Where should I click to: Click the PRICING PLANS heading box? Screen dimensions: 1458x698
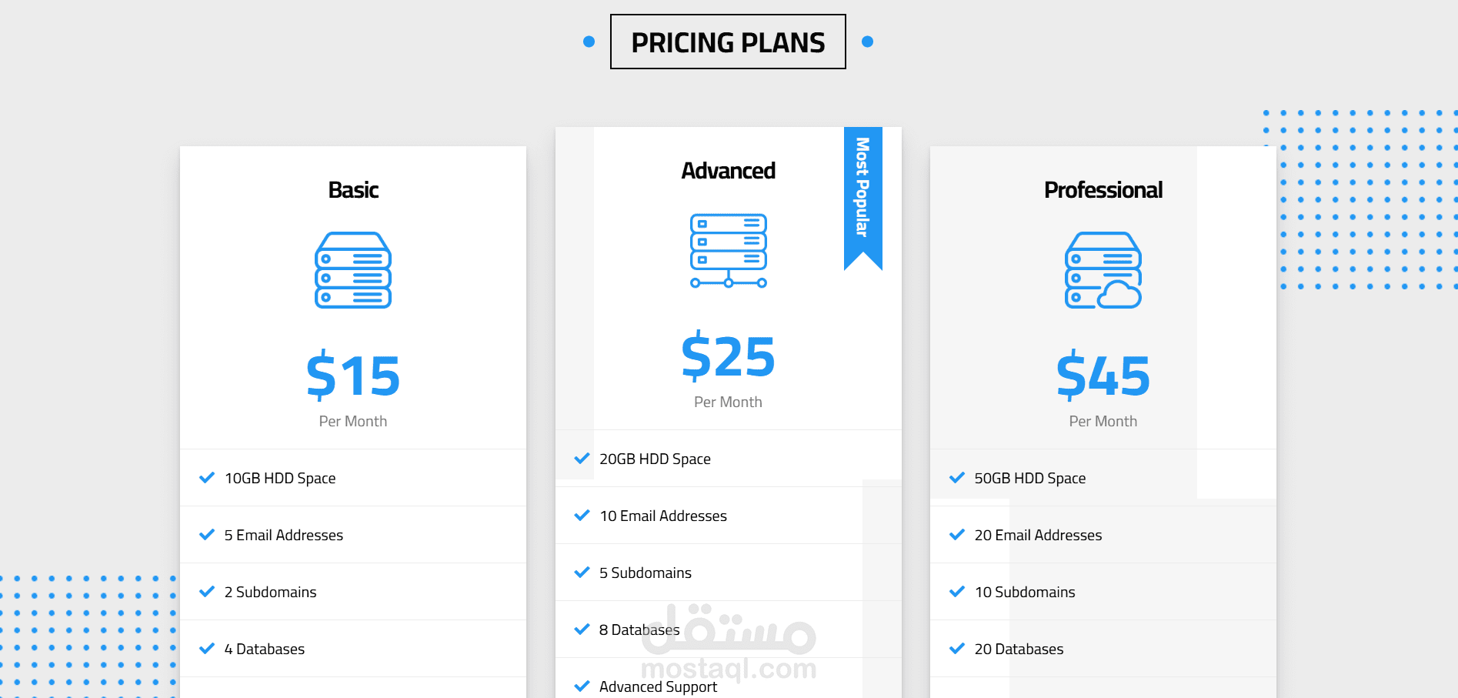pyautogui.click(x=728, y=42)
